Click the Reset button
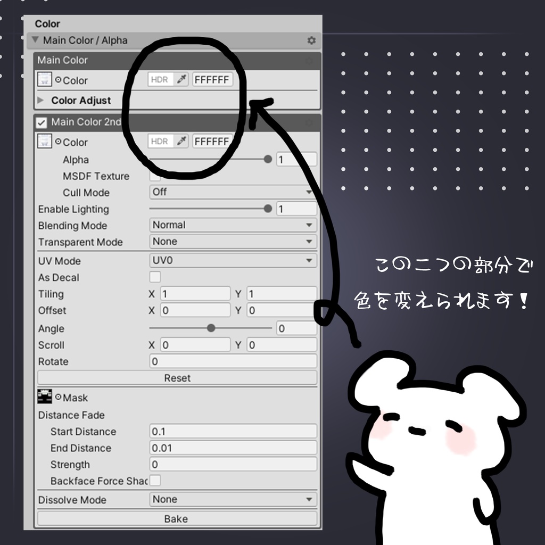545x545 pixels. pyautogui.click(x=177, y=378)
